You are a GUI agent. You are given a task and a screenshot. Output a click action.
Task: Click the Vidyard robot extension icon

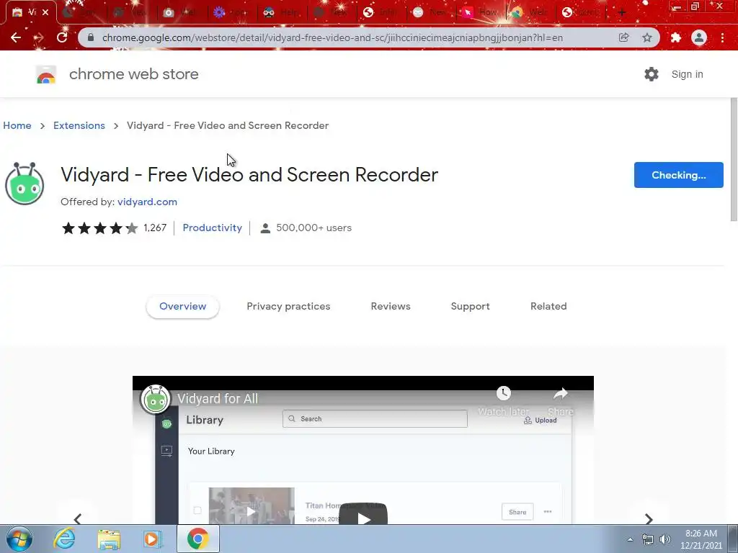[25, 184]
